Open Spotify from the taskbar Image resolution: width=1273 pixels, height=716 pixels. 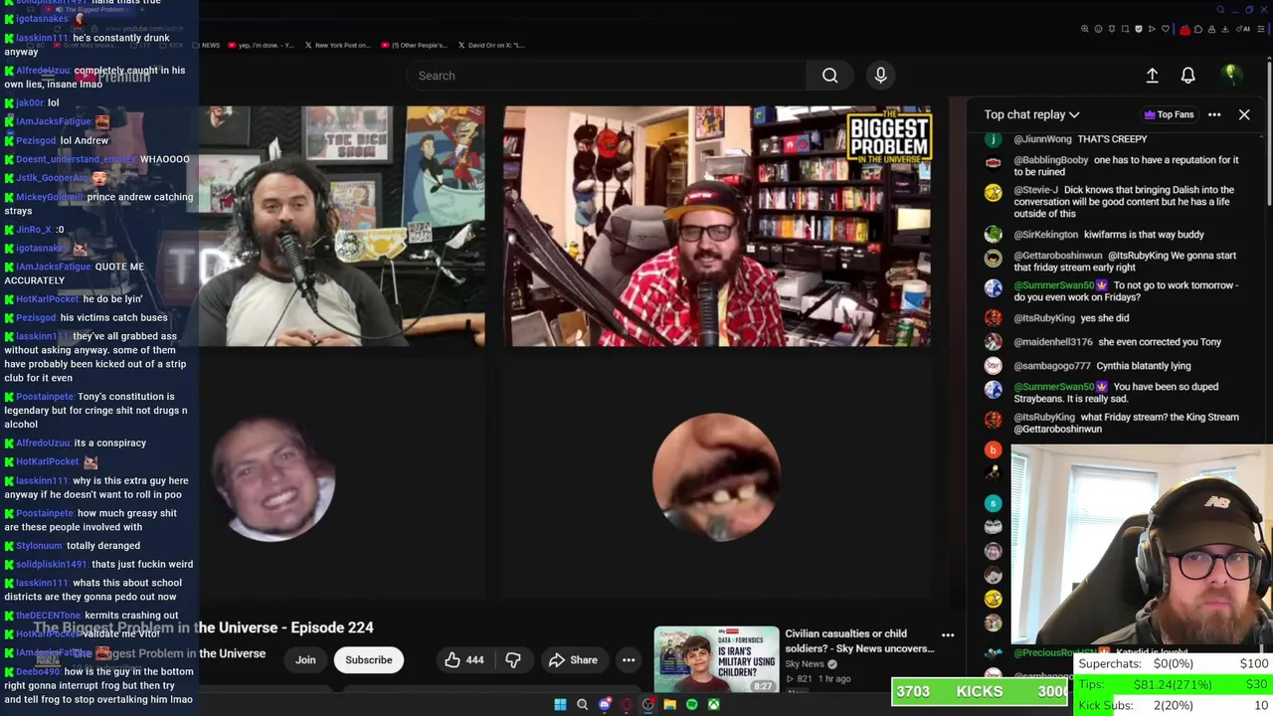[692, 704]
